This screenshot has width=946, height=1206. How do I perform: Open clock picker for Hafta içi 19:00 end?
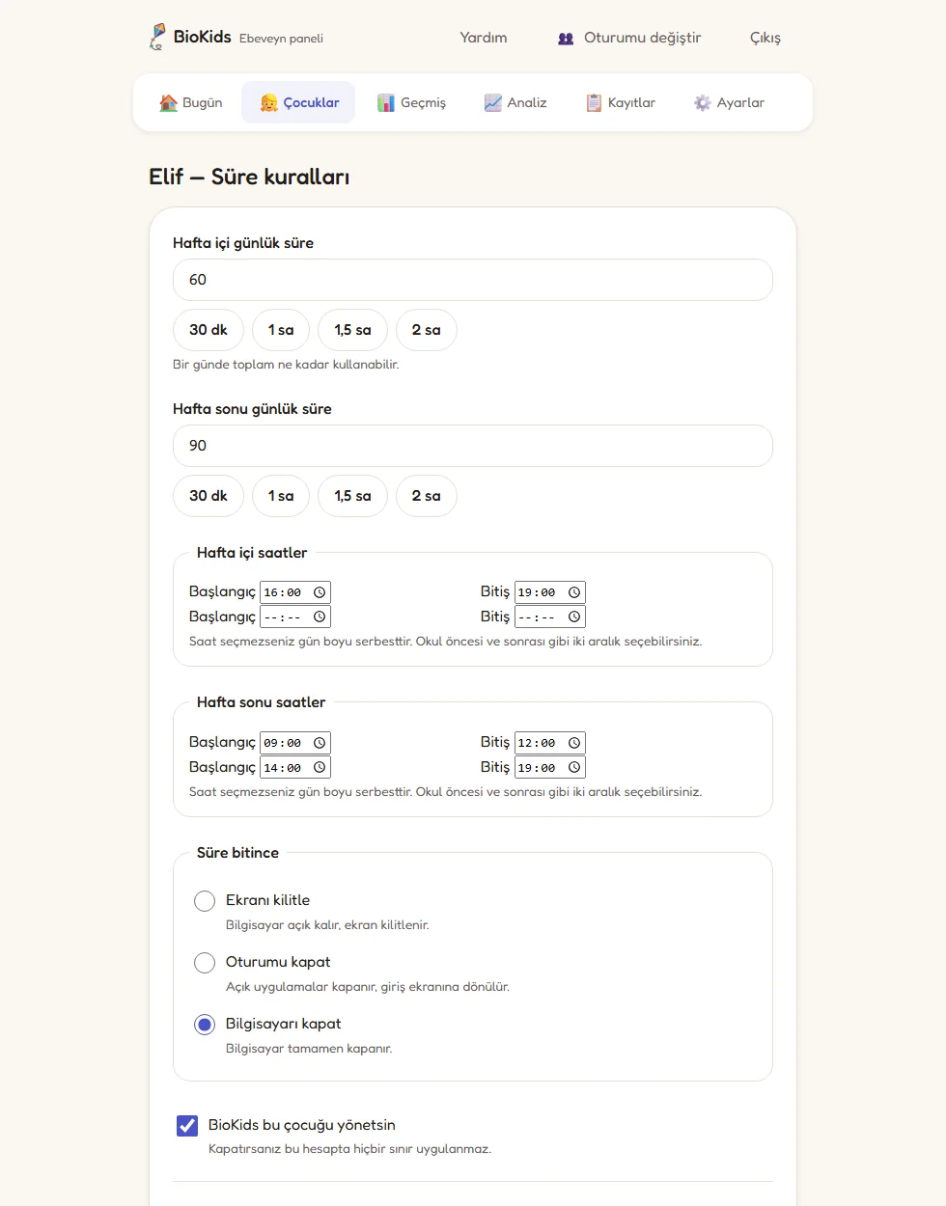coord(574,592)
